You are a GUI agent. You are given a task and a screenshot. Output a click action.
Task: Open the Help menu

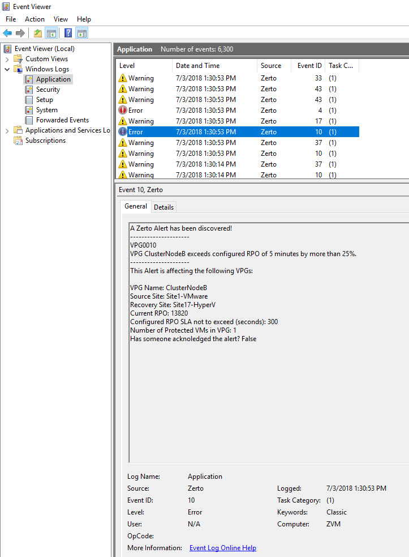(84, 19)
